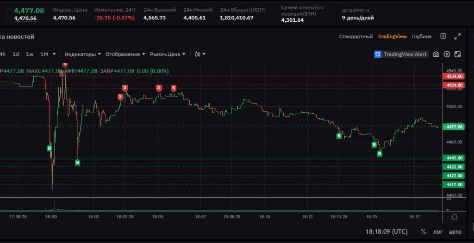Open chart settings circular gear icon

(447, 55)
